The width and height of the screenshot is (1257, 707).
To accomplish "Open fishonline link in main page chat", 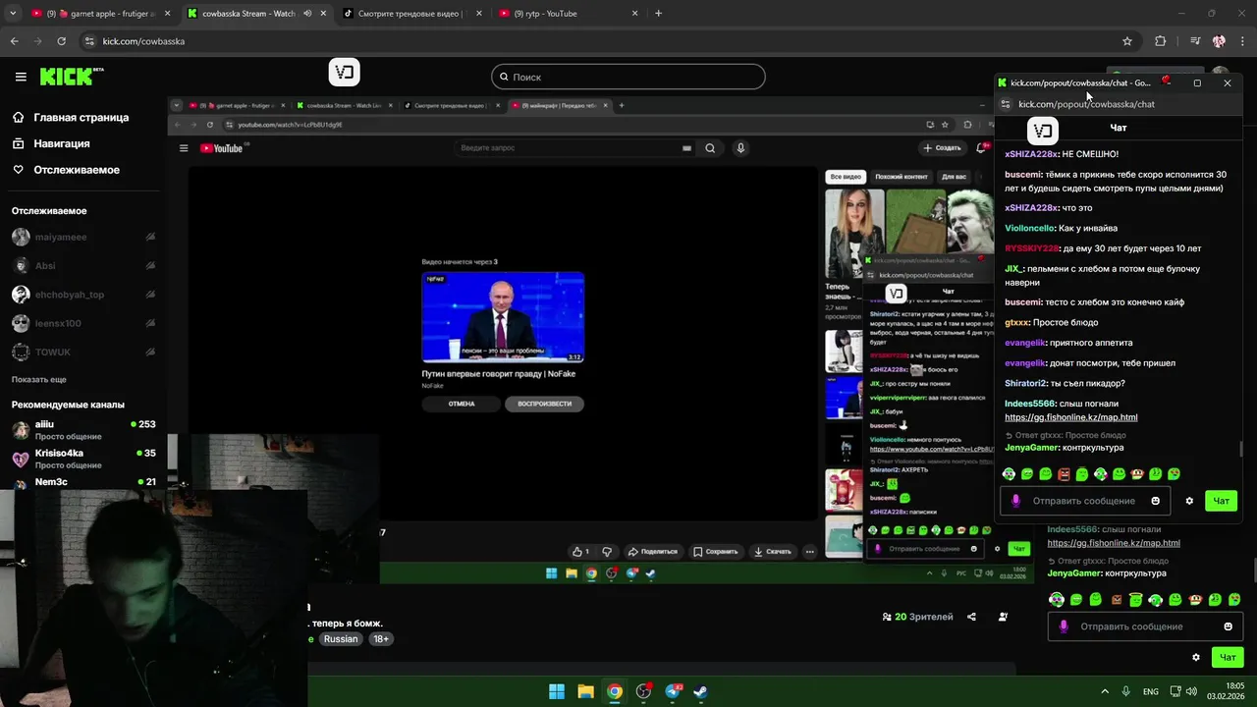I will pyautogui.click(x=1114, y=543).
